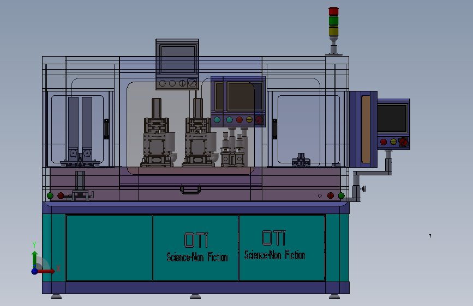Pick the red key switch on center panel
The image size is (473, 306).
click(259, 120)
